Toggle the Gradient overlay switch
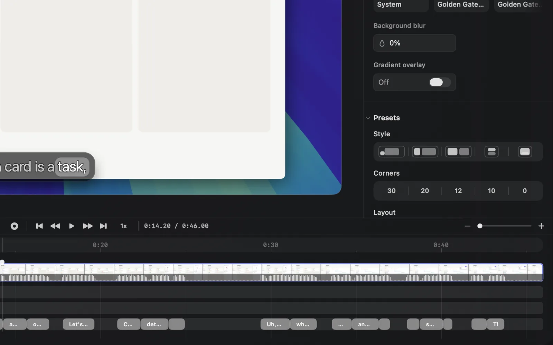The height and width of the screenshot is (345, 553). click(x=440, y=82)
